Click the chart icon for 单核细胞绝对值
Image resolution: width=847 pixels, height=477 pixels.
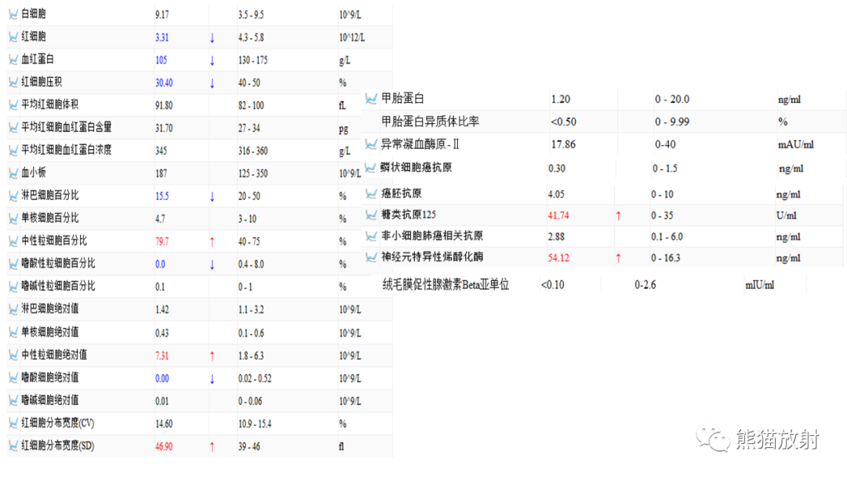pos(13,332)
